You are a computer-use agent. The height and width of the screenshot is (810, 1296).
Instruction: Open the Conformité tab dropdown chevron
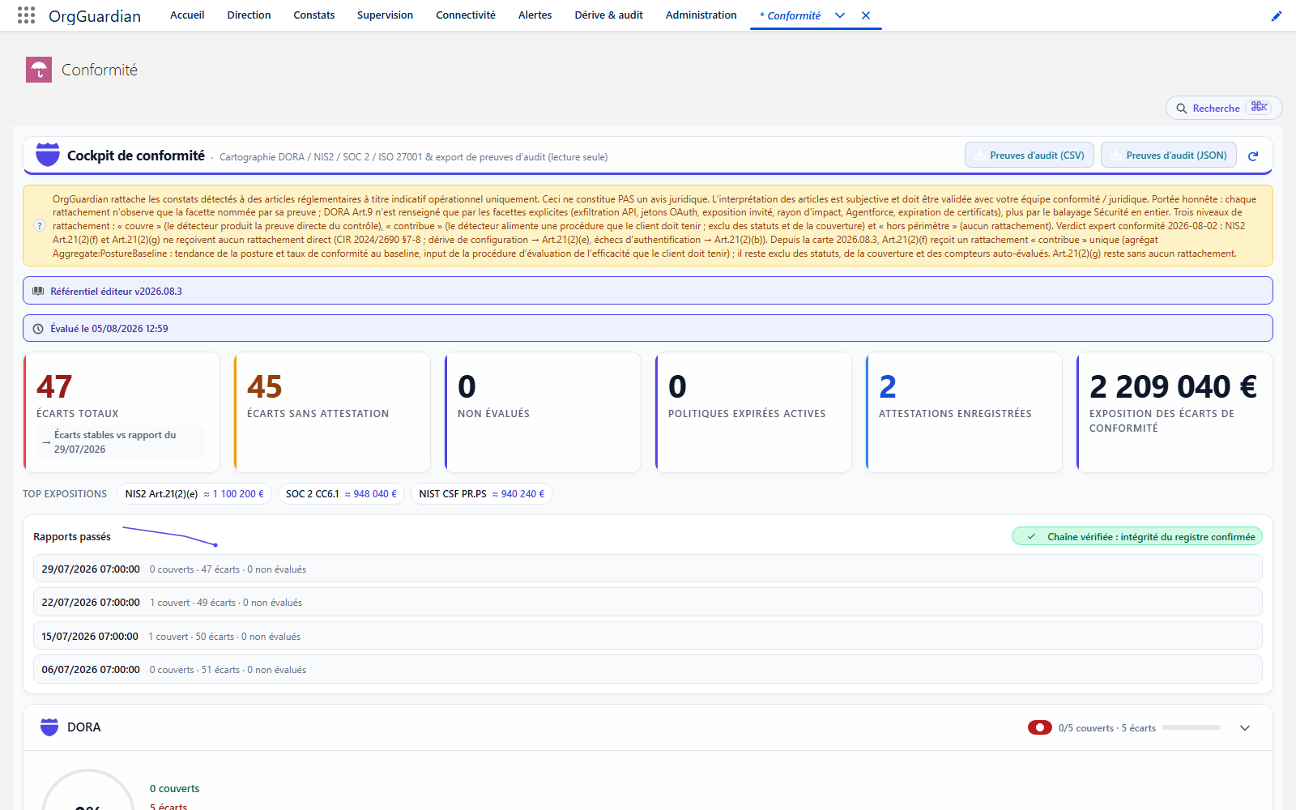[x=840, y=15]
